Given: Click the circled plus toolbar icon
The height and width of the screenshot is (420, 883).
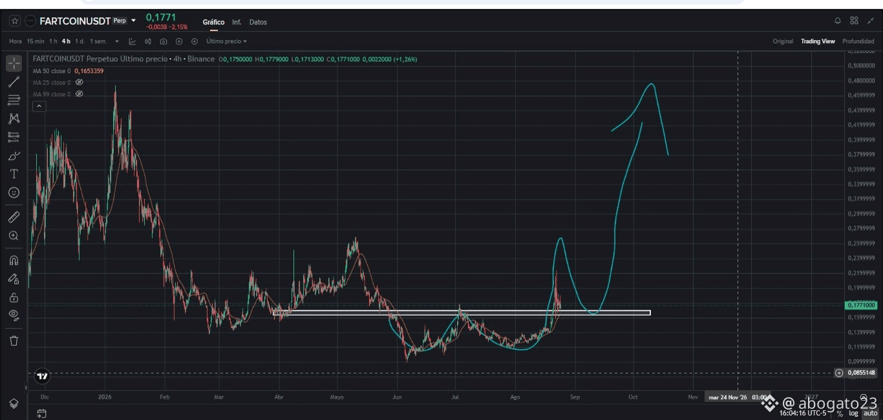Looking at the screenshot, I should [179, 41].
